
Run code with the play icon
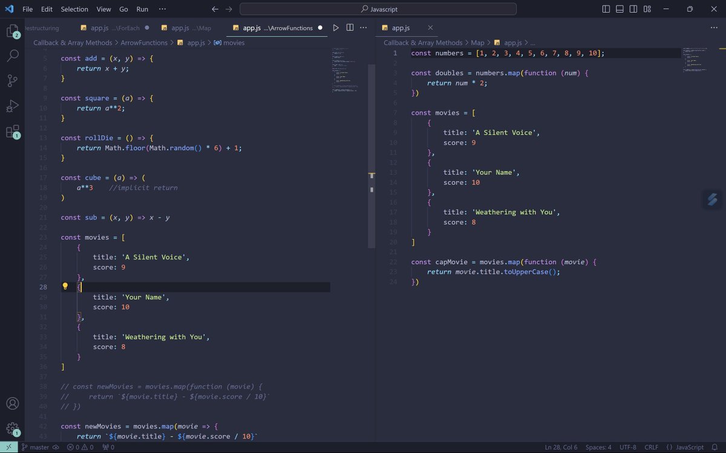point(336,28)
